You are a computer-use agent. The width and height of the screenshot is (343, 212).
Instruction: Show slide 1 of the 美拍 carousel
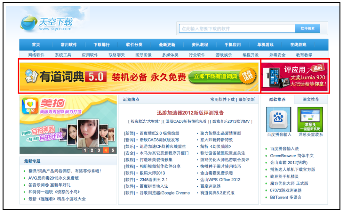(x=85, y=150)
